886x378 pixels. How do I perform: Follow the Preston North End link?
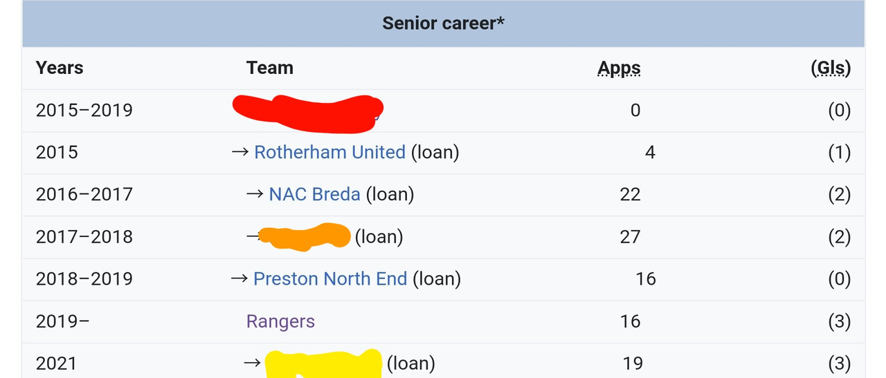[330, 278]
